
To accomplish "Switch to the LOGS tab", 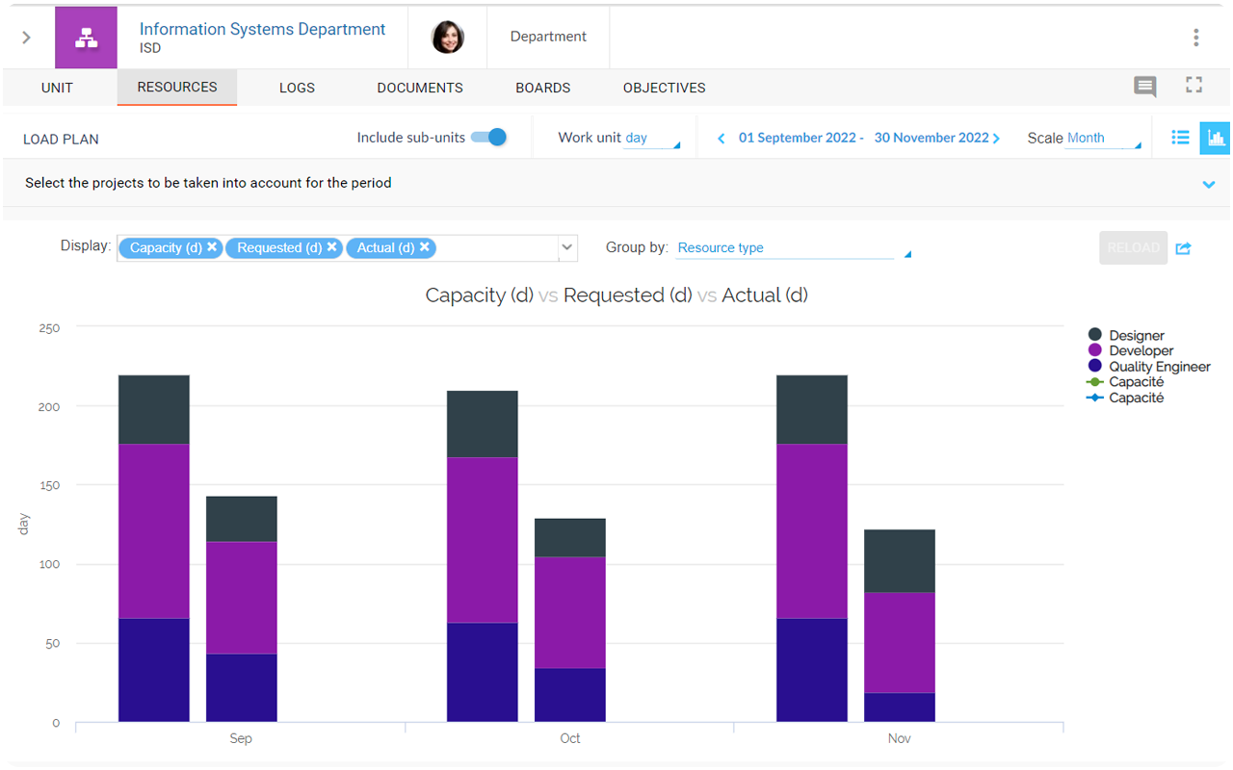I will [297, 88].
